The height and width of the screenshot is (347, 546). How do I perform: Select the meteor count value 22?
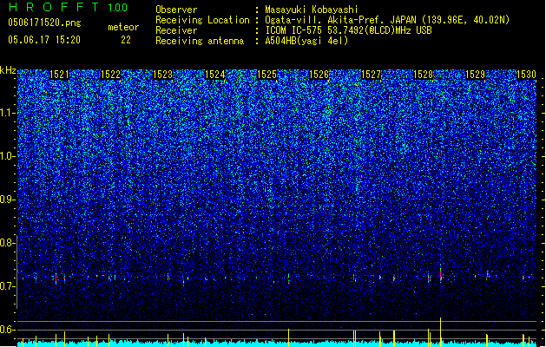[126, 40]
